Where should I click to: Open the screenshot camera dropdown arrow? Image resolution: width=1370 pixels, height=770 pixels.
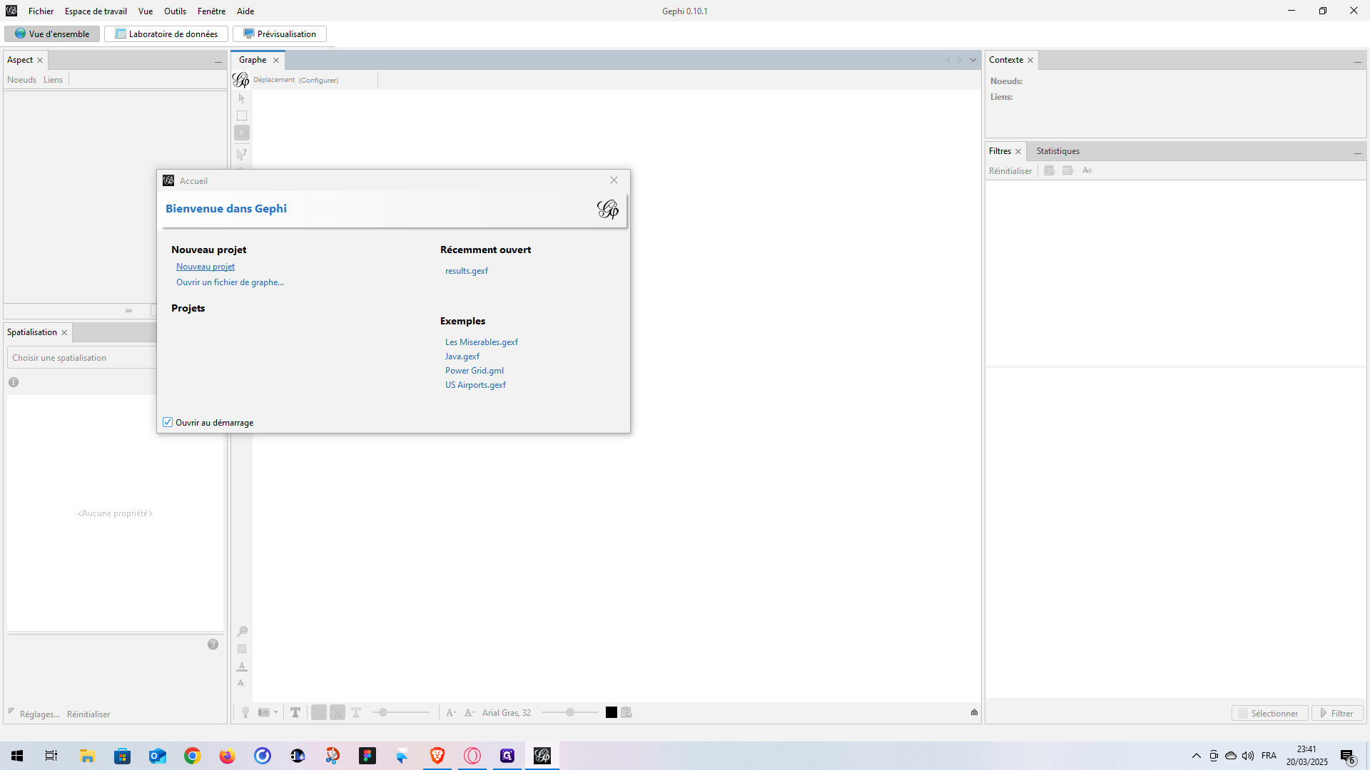pos(275,712)
